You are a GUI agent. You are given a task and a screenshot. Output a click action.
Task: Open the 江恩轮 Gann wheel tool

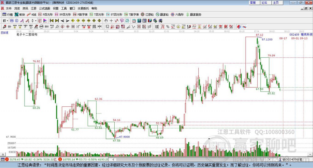[147, 15]
